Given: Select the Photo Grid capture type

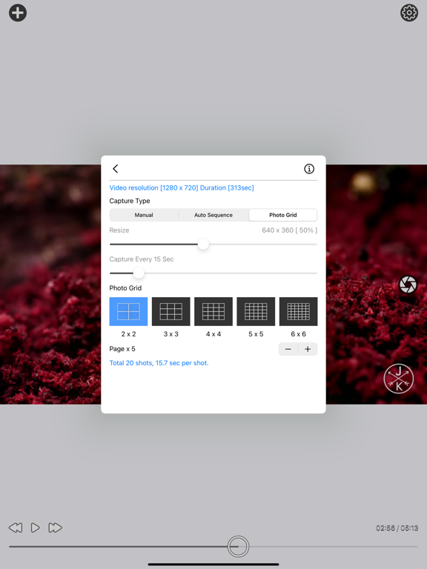Looking at the screenshot, I should (x=283, y=215).
